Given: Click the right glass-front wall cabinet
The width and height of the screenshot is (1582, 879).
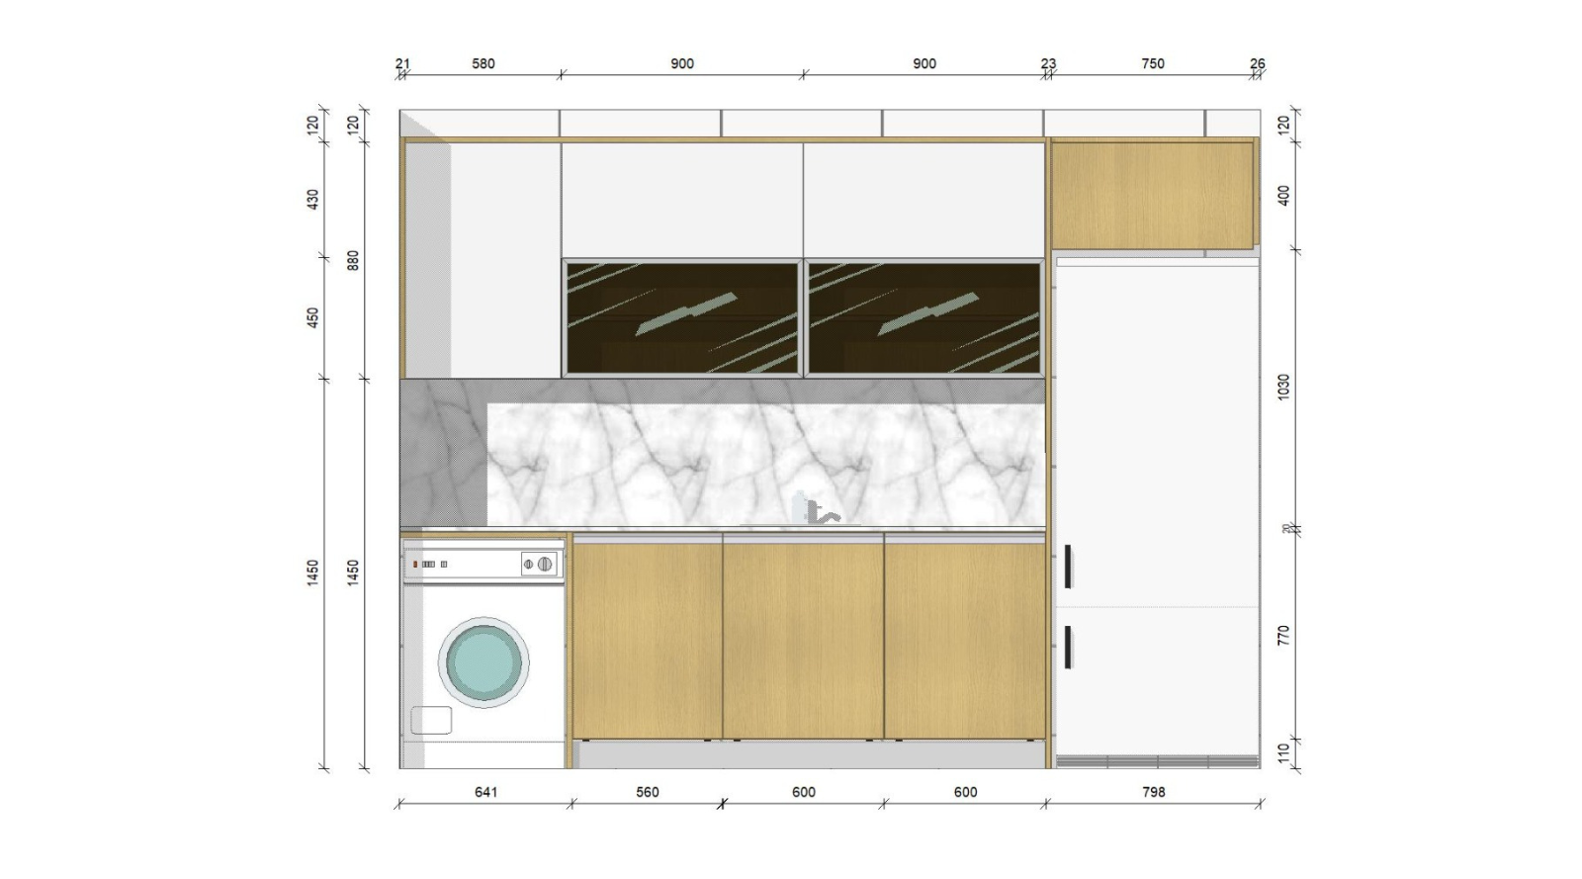Looking at the screenshot, I should tap(923, 317).
